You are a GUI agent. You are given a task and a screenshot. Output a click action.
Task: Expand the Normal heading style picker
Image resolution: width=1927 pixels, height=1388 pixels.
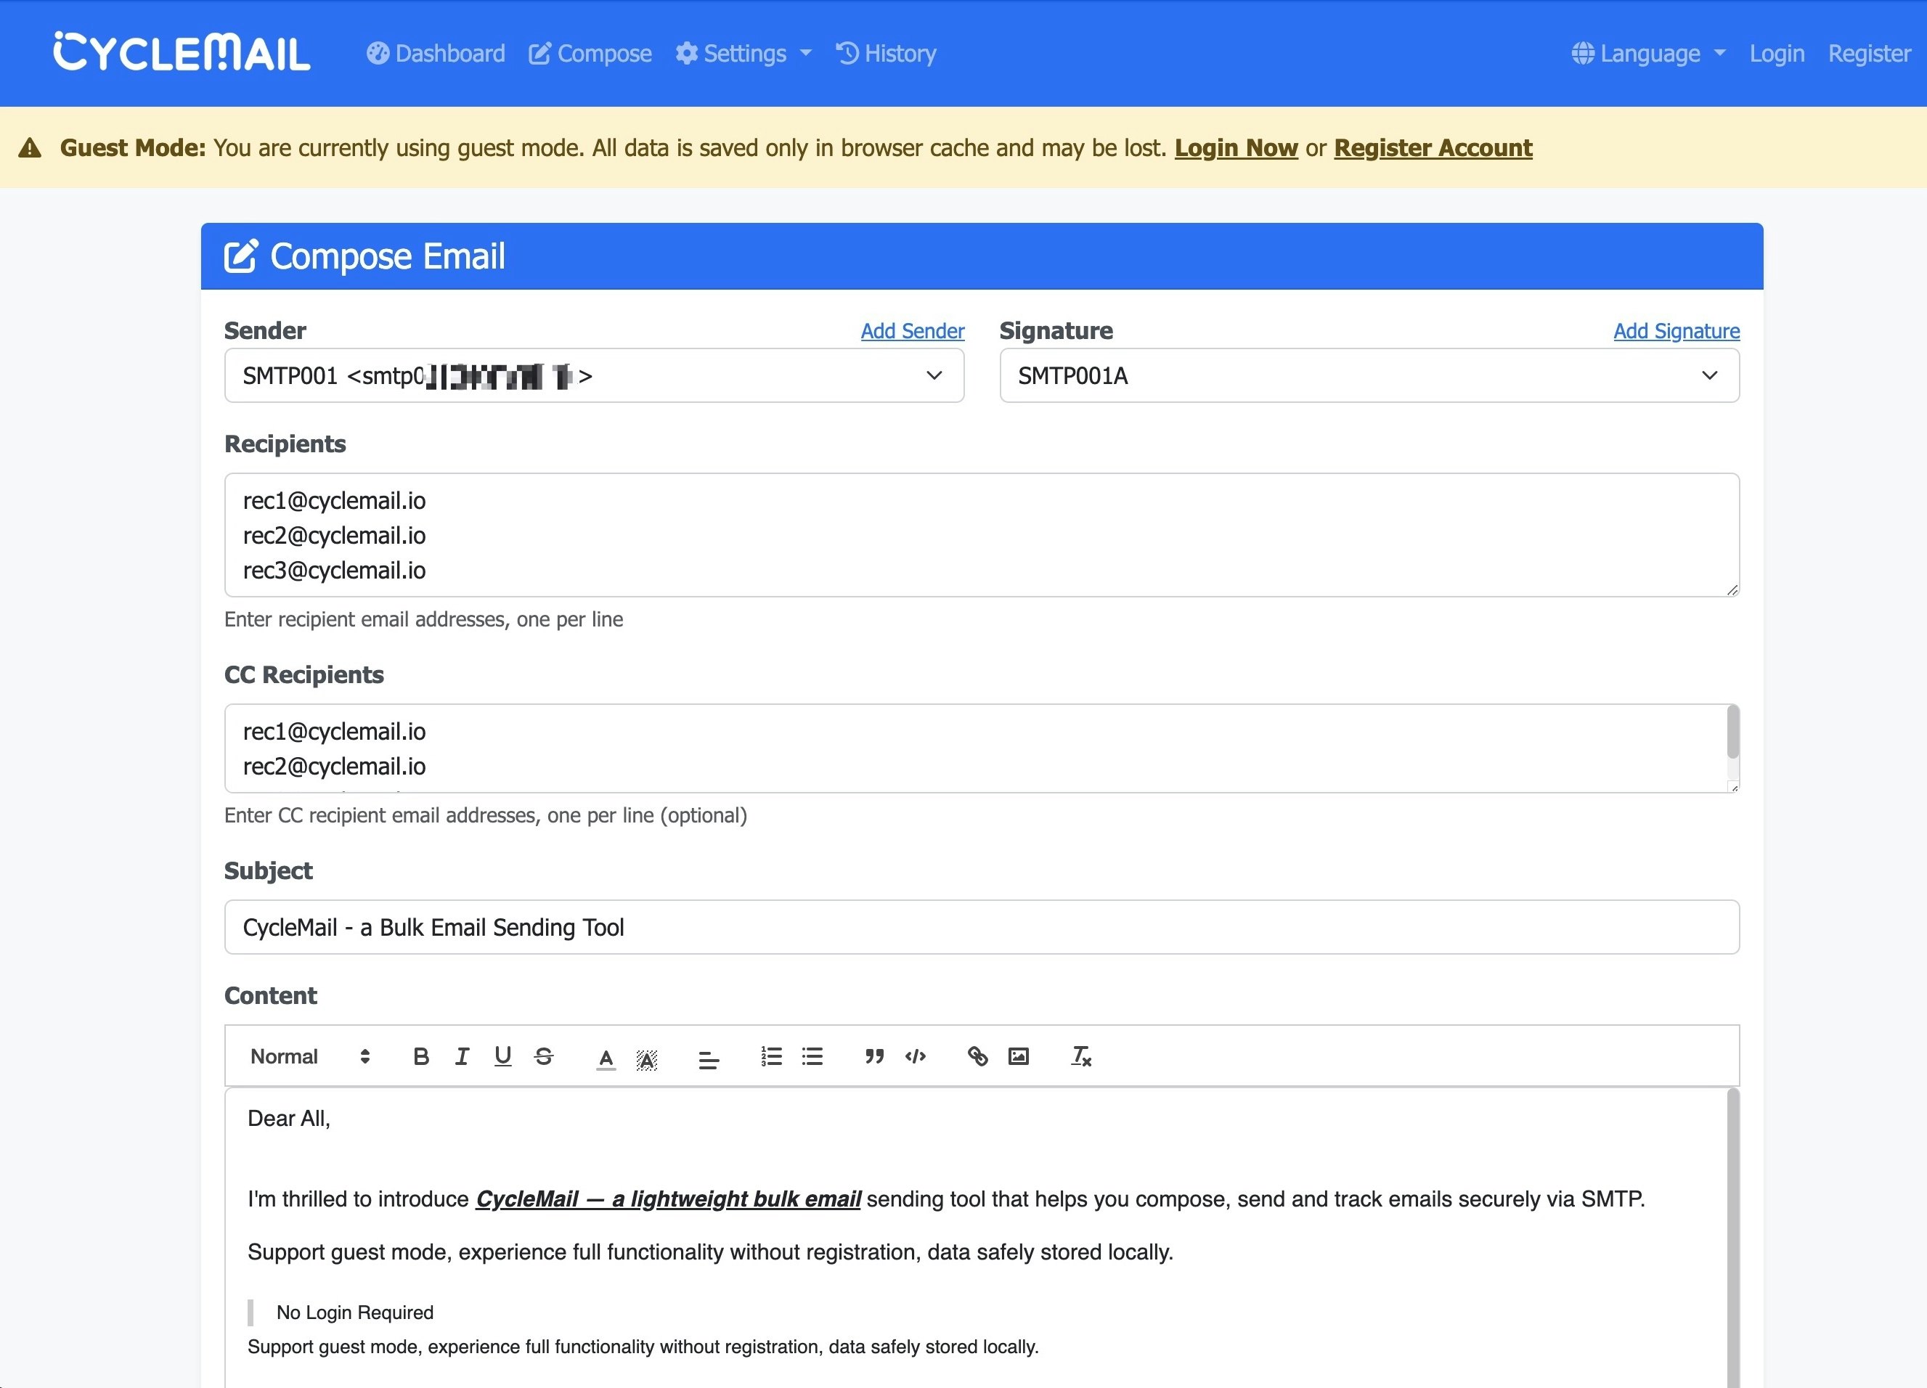pyautogui.click(x=310, y=1056)
